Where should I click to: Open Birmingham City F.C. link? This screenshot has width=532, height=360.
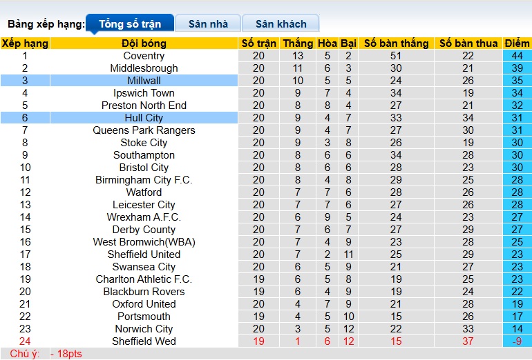(x=144, y=180)
